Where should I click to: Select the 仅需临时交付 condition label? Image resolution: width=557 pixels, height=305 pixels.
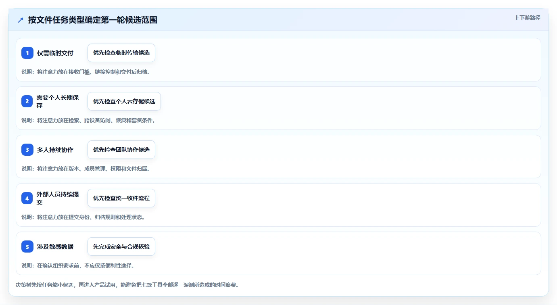[x=55, y=53]
